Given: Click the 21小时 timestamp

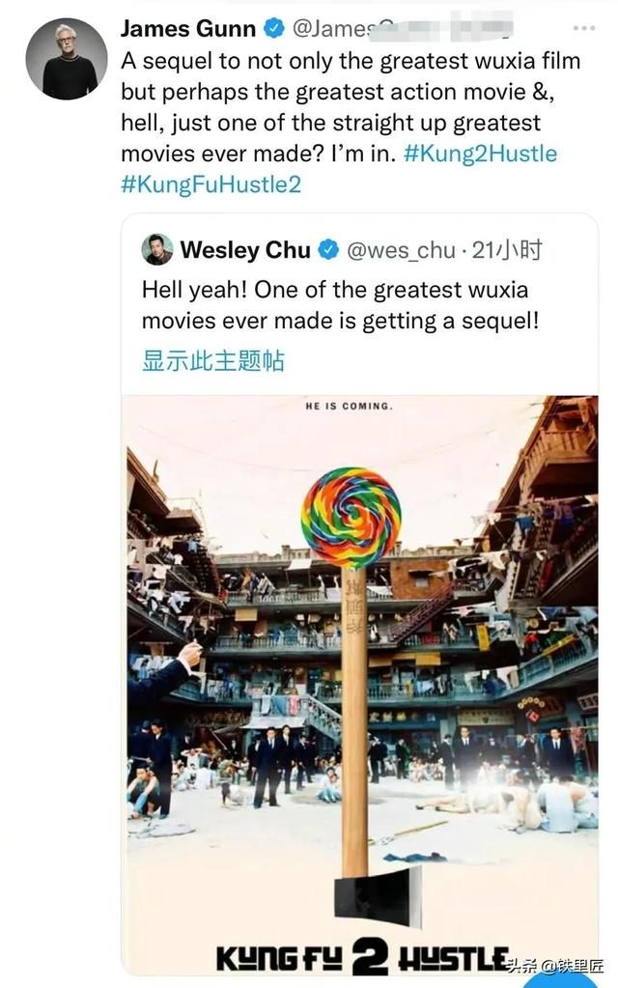Looking at the screenshot, I should [506, 250].
